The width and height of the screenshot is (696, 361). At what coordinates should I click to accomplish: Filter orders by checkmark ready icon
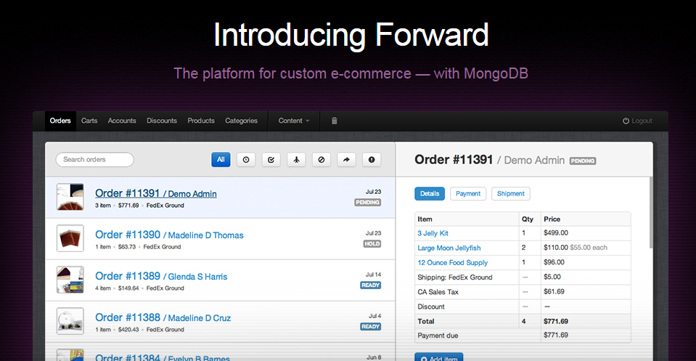[271, 160]
